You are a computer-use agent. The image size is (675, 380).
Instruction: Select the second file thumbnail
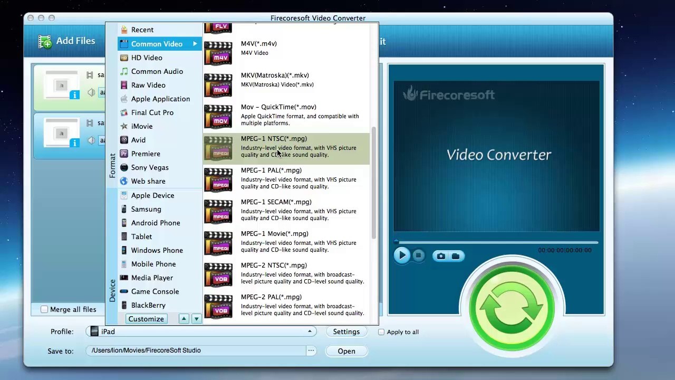[62, 133]
